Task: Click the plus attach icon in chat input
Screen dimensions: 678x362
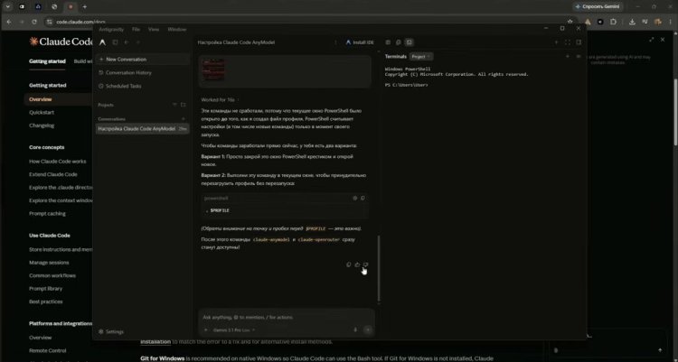Action: point(206,330)
